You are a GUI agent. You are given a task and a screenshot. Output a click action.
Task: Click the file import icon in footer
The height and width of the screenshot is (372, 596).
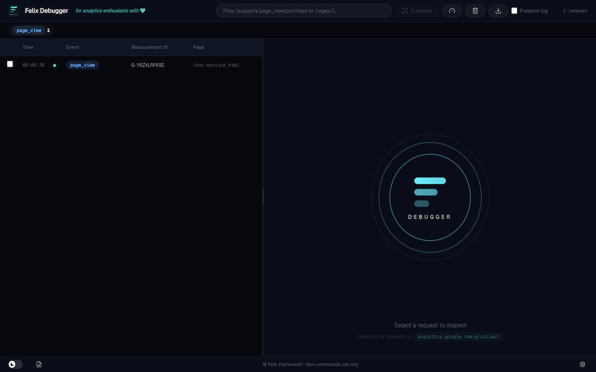39,364
